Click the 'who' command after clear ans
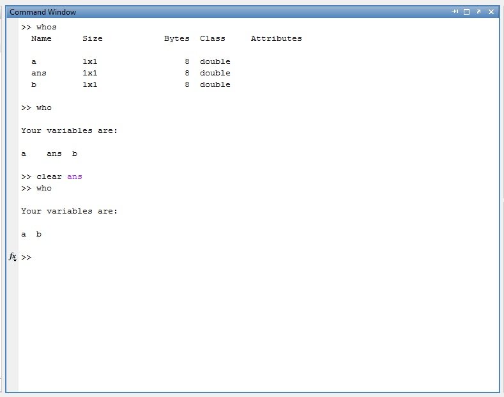This screenshot has width=504, height=397. pyautogui.click(x=43, y=188)
